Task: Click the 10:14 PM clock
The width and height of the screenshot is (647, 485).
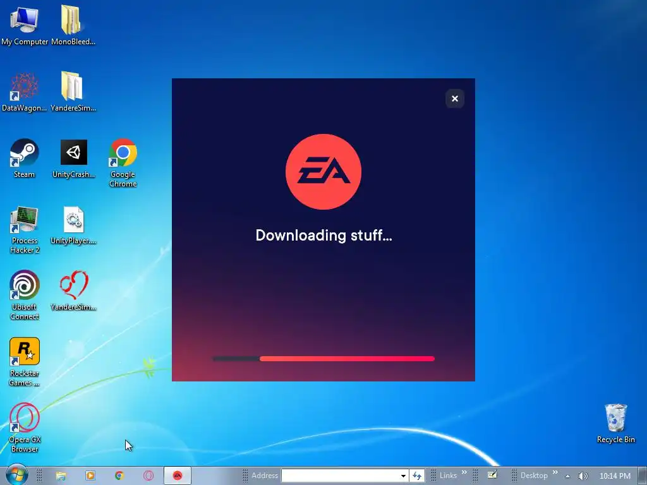Action: [x=615, y=476]
